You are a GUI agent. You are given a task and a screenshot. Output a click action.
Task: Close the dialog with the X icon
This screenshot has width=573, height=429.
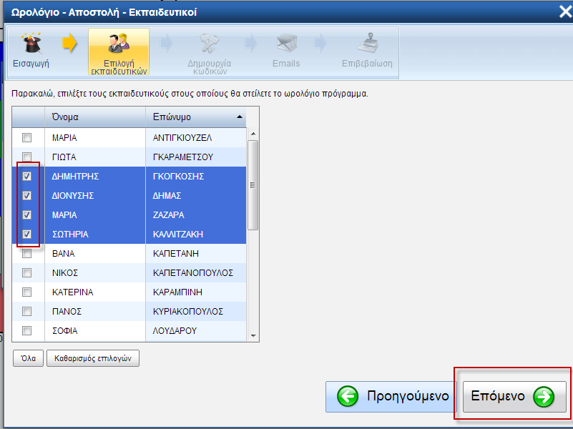pos(564,11)
